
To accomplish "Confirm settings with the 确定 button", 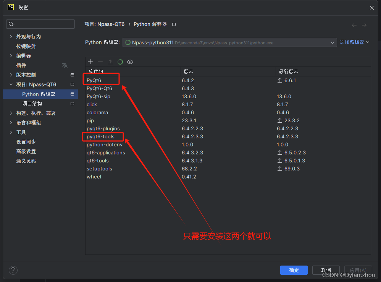I will (294, 270).
